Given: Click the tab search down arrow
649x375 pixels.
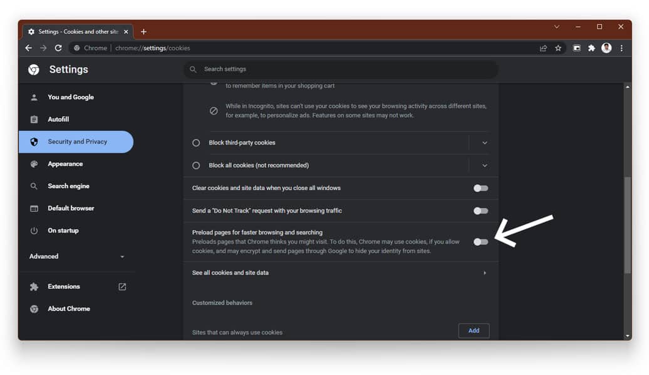Looking at the screenshot, I should 557,27.
